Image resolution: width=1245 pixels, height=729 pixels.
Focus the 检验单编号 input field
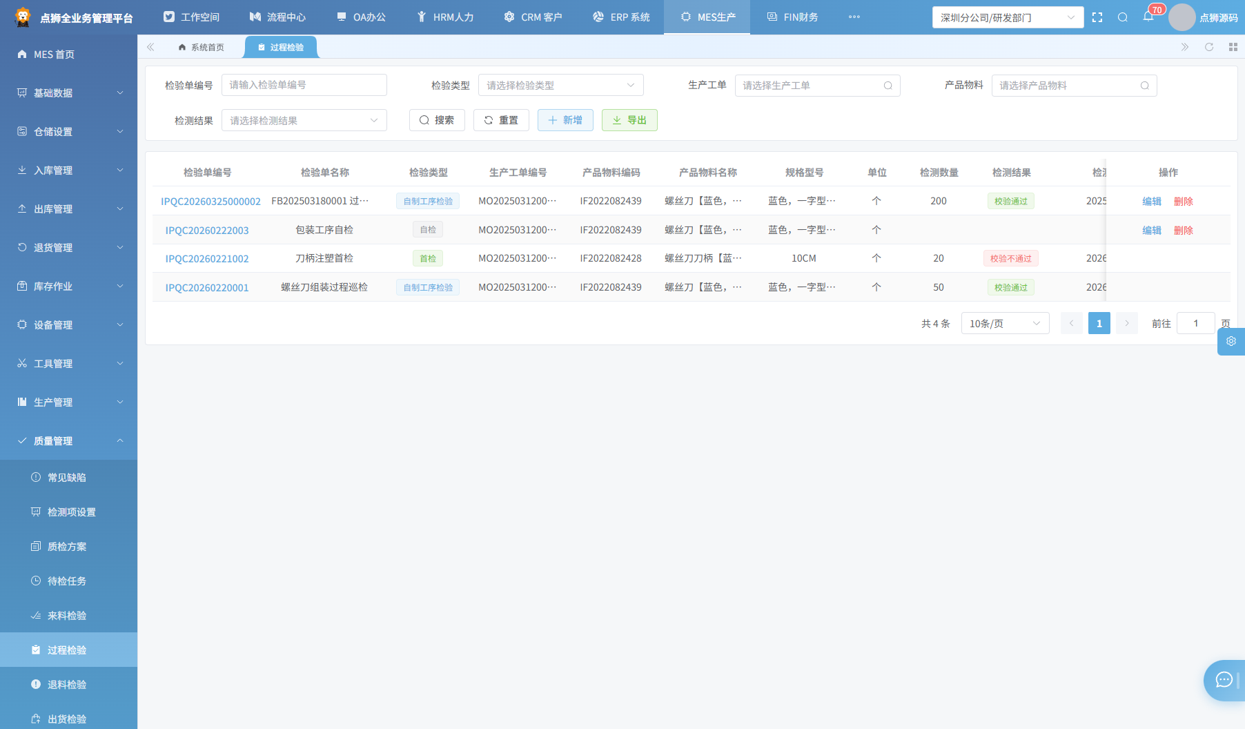point(304,85)
